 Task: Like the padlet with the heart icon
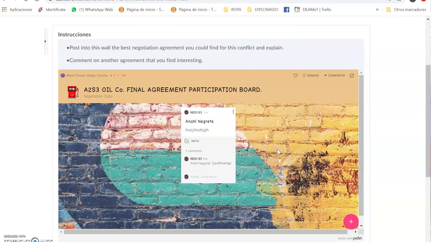[x=296, y=76]
